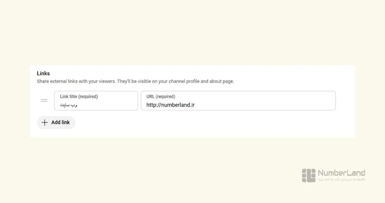Focus the Link title input field

tap(96, 101)
